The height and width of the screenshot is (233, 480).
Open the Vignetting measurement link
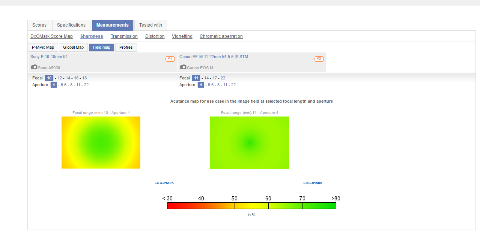(182, 36)
